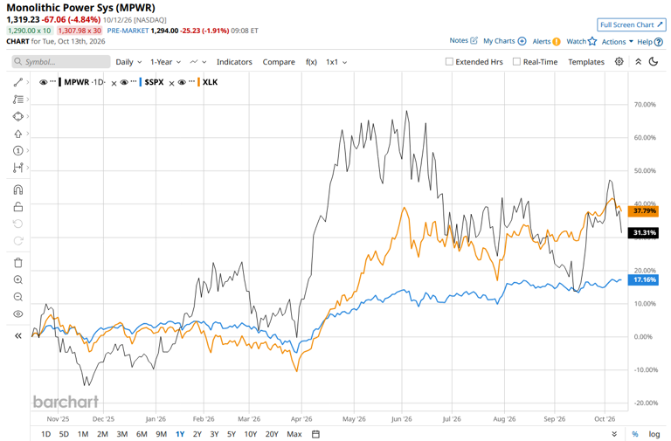Select the 6M time range

click(142, 434)
